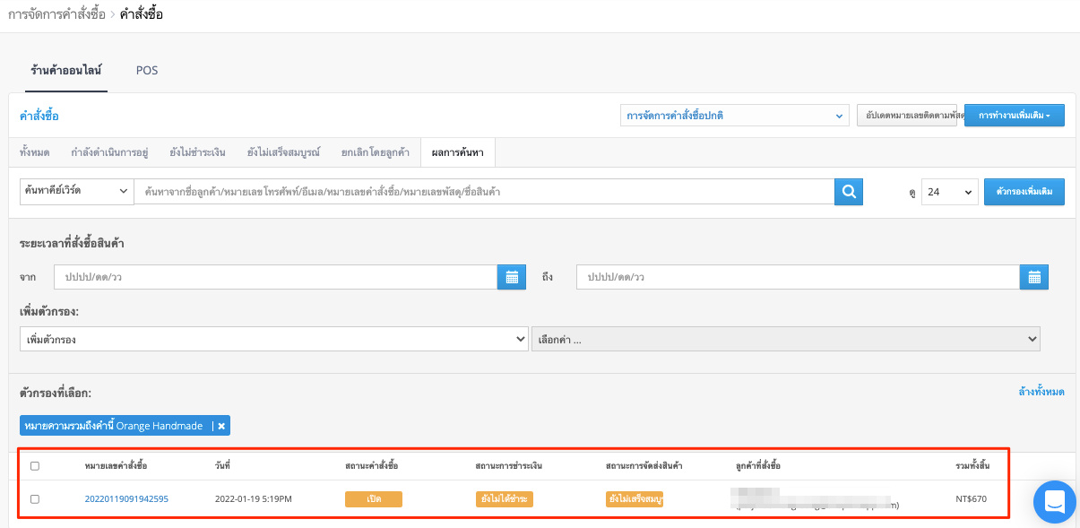Open the chat support bubble icon

[1054, 501]
